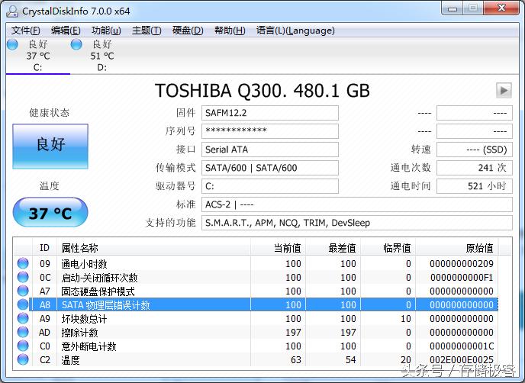The image size is (525, 383).
Task: Open the 文件(F) menu
Action: click(x=25, y=31)
